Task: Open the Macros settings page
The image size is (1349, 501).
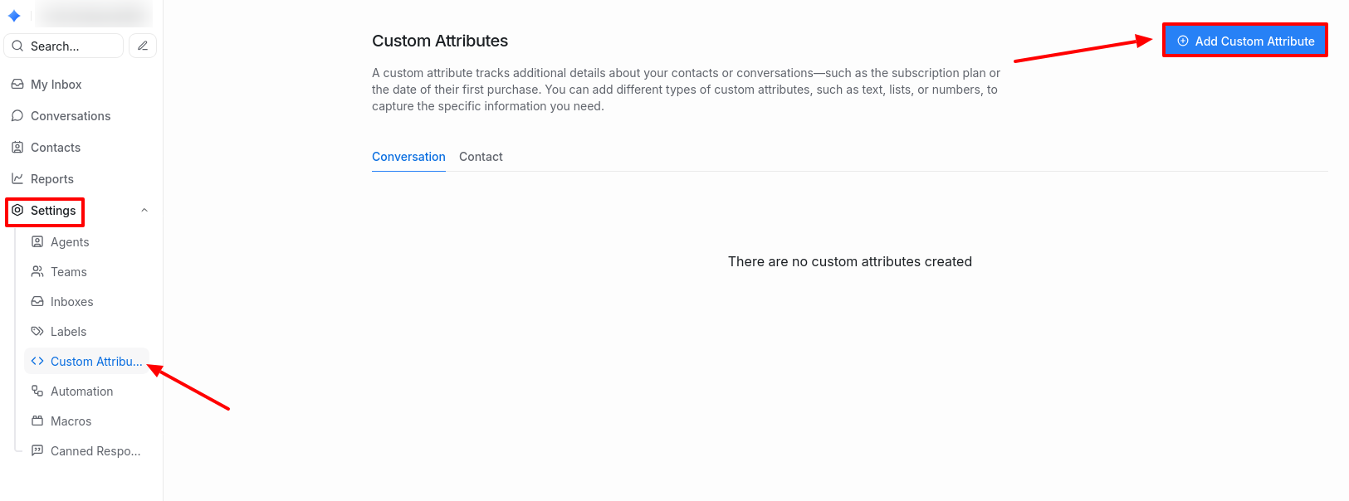Action: [71, 421]
